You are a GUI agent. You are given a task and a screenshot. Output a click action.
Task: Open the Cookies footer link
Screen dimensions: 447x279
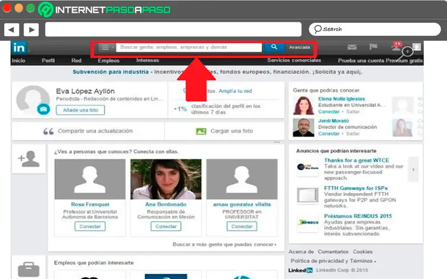[x=363, y=252]
